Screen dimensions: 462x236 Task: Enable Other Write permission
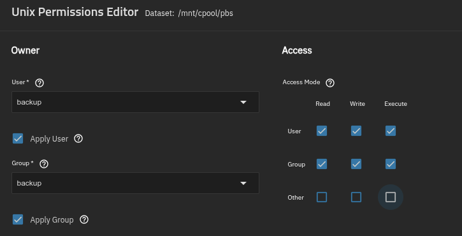(356, 197)
